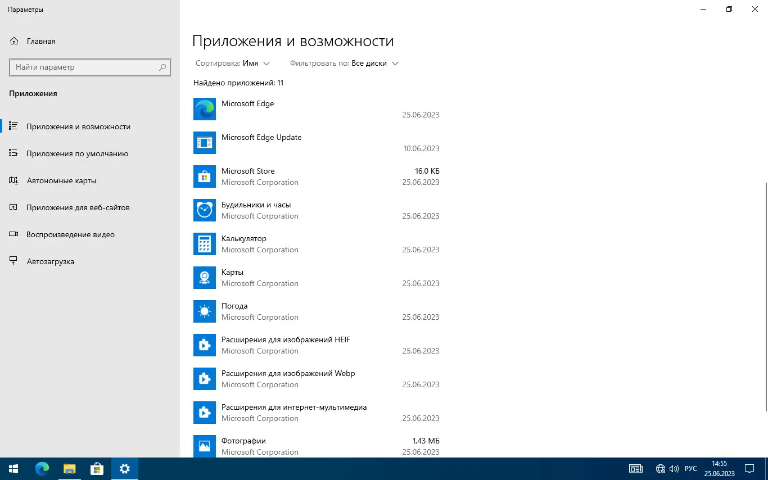Select Расширения для изображений Webp entry name
This screenshot has width=768, height=480.
pos(288,373)
